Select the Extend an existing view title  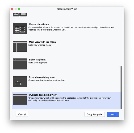[42, 77]
